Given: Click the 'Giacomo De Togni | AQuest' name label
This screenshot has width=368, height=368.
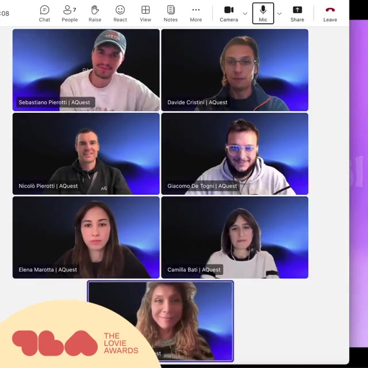Looking at the screenshot, I should [x=202, y=186].
